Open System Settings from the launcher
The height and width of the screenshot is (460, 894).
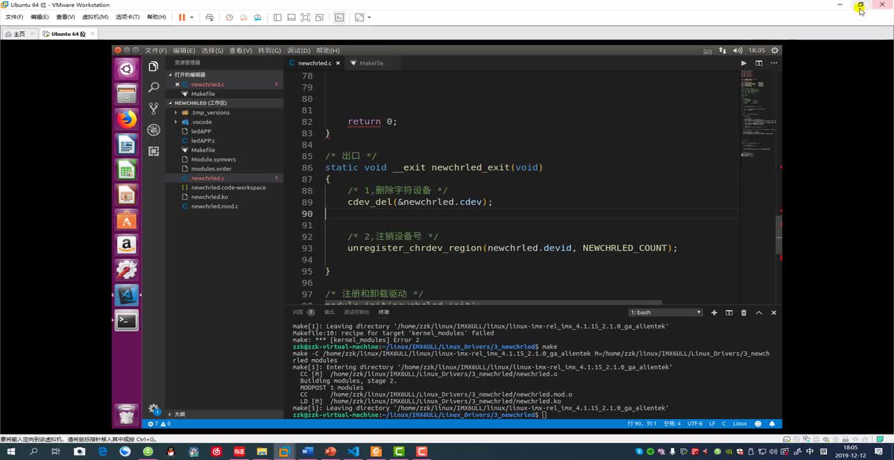126,270
